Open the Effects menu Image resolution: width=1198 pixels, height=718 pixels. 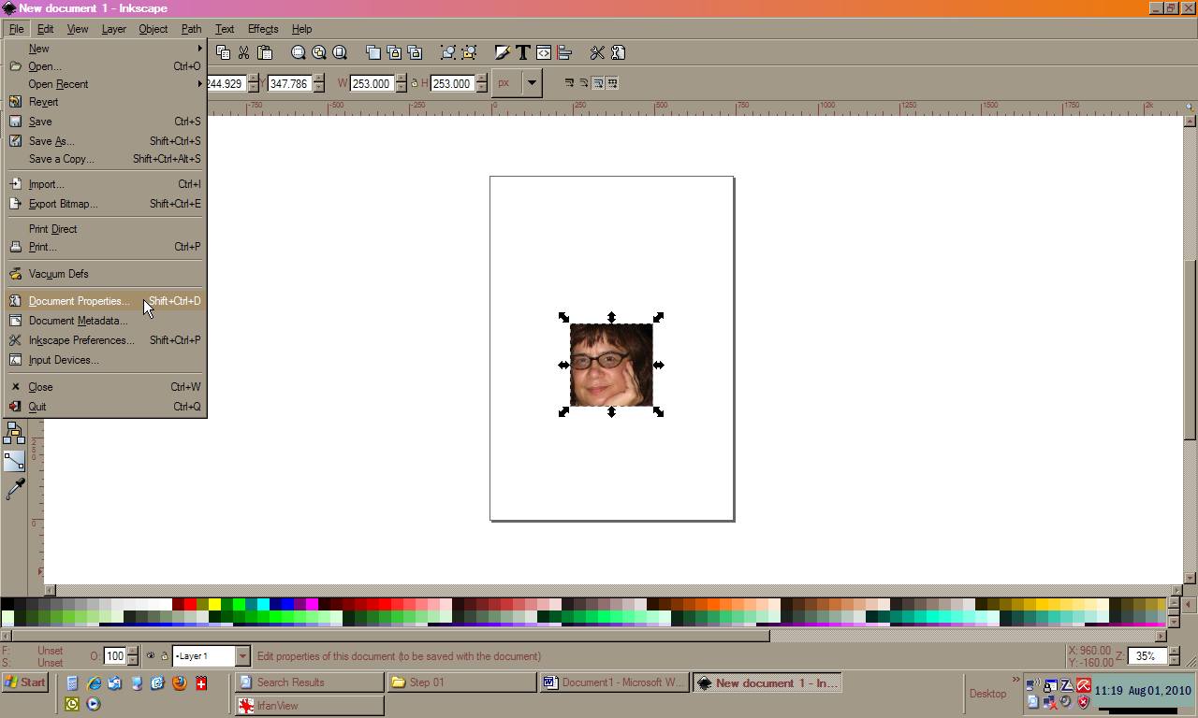click(x=263, y=29)
